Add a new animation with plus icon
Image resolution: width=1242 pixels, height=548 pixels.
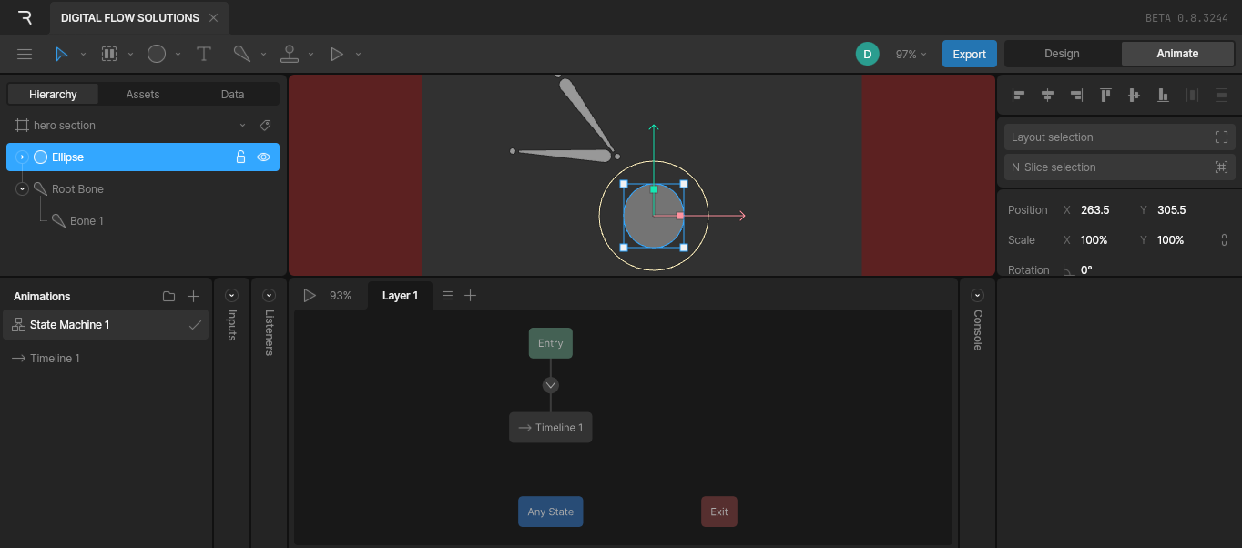(193, 297)
